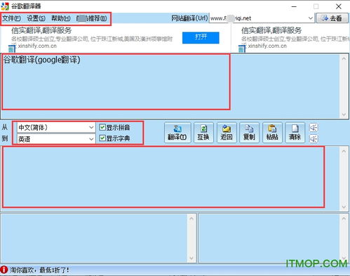
Task: Swap languages with the 互换 button
Action: (203, 133)
